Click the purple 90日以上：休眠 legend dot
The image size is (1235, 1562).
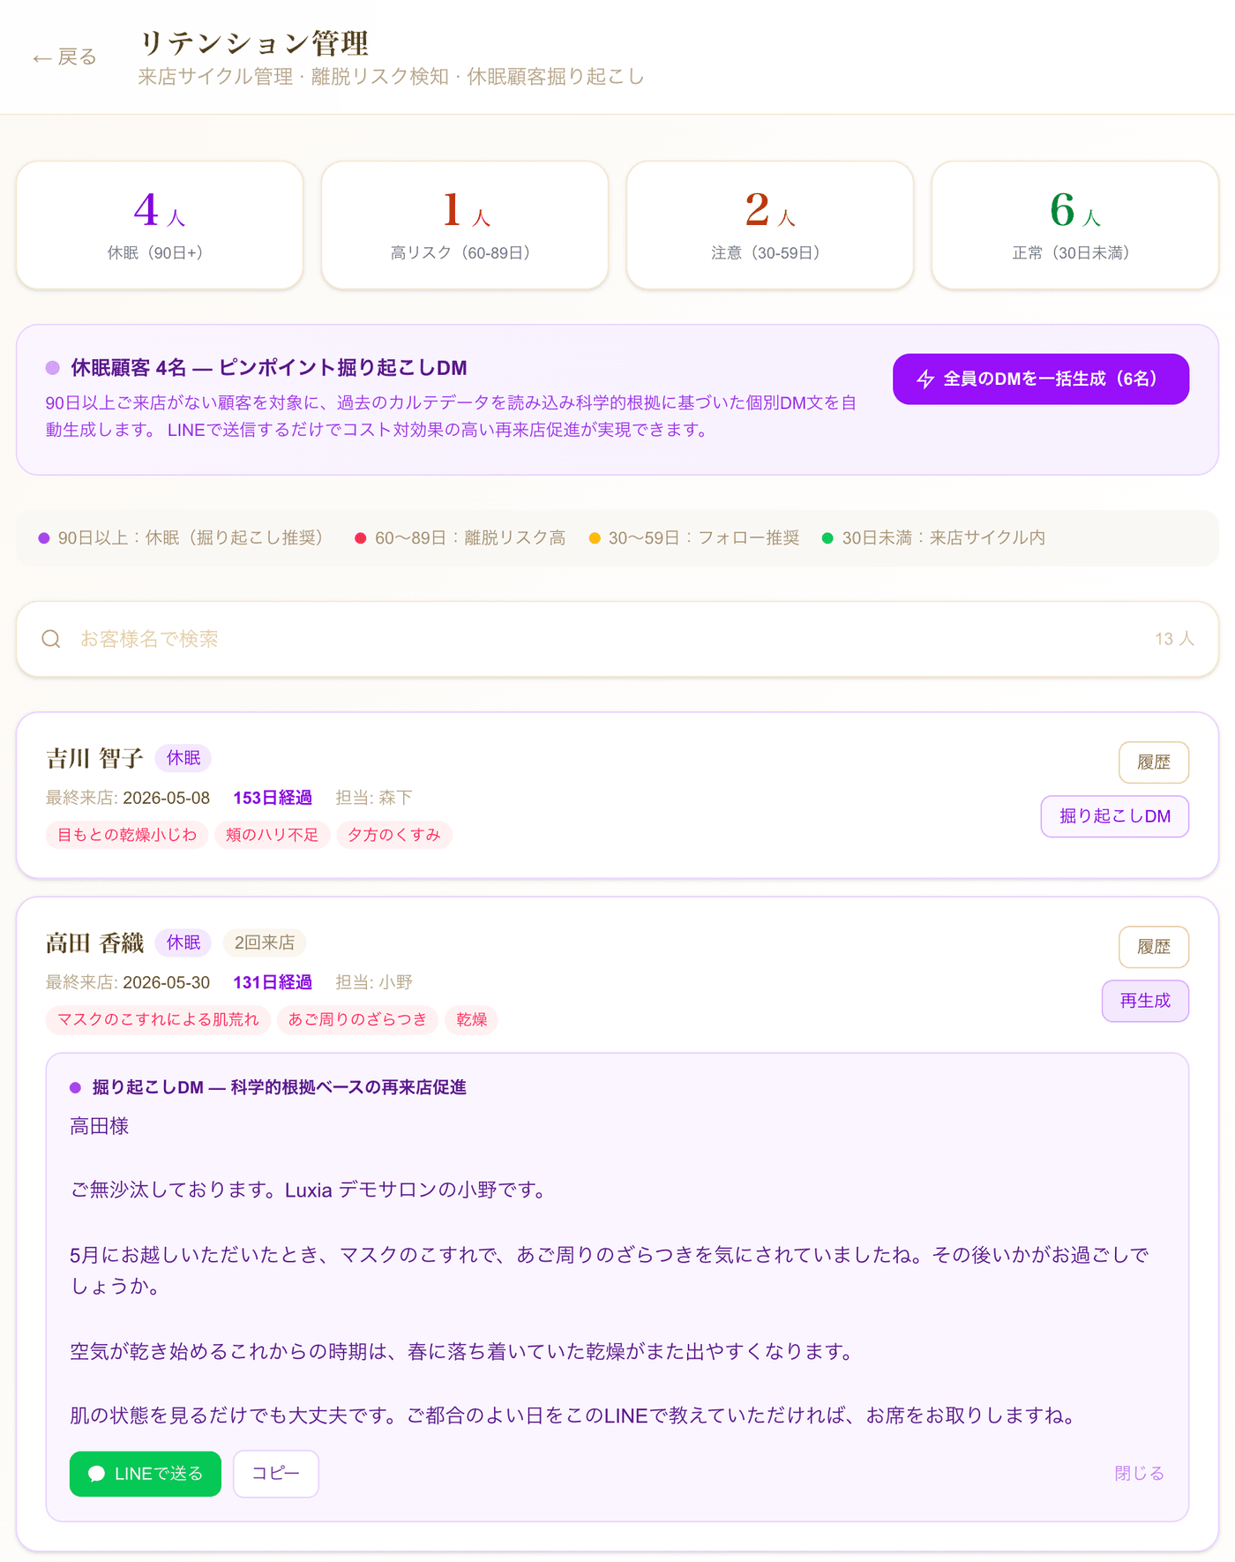point(44,538)
